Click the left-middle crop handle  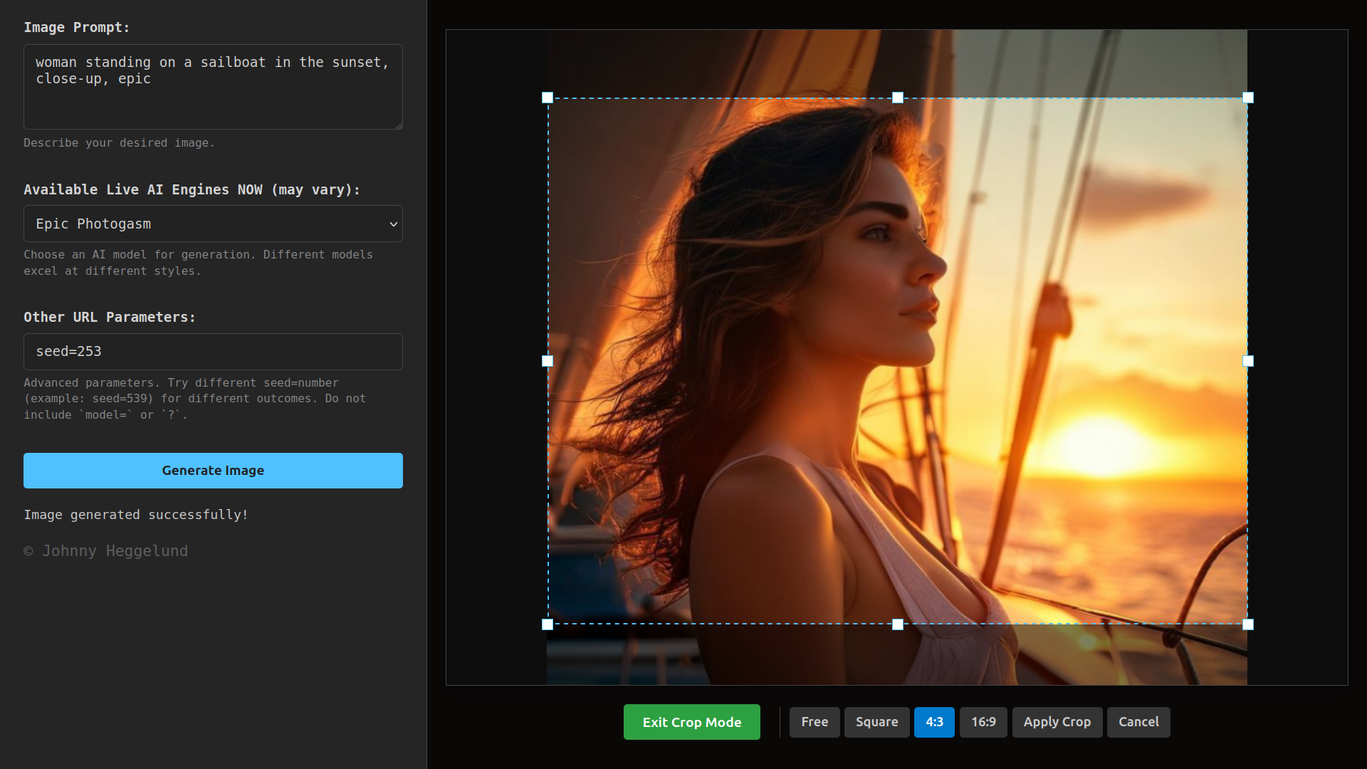pos(548,361)
